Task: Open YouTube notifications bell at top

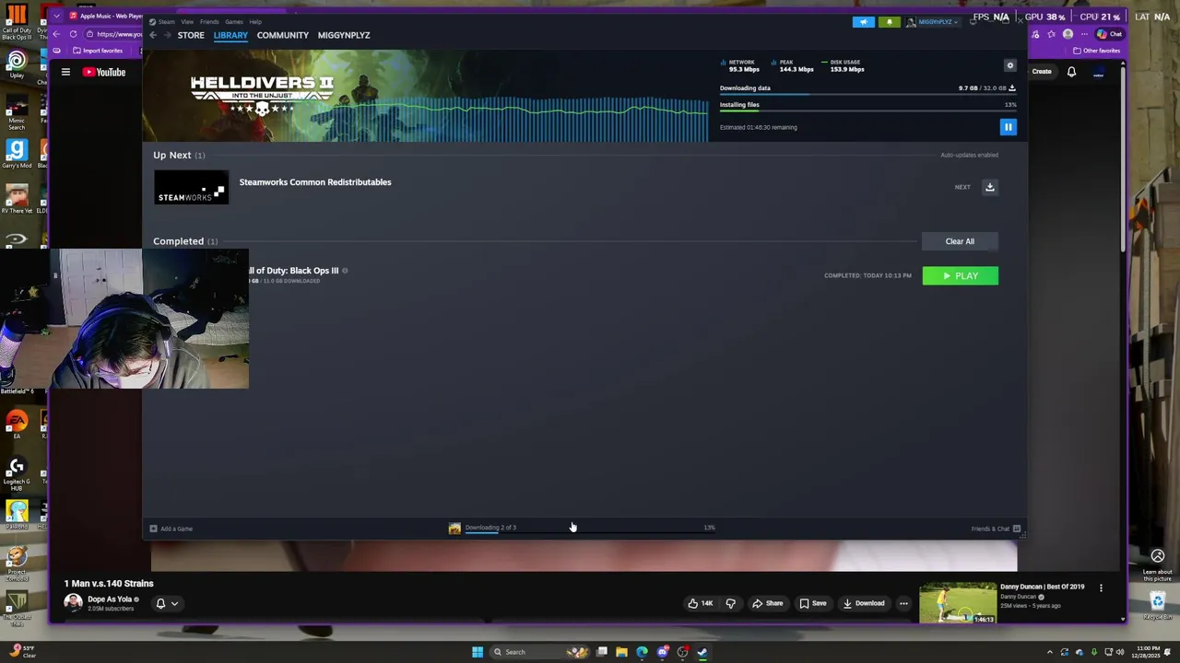Action: (x=1071, y=72)
